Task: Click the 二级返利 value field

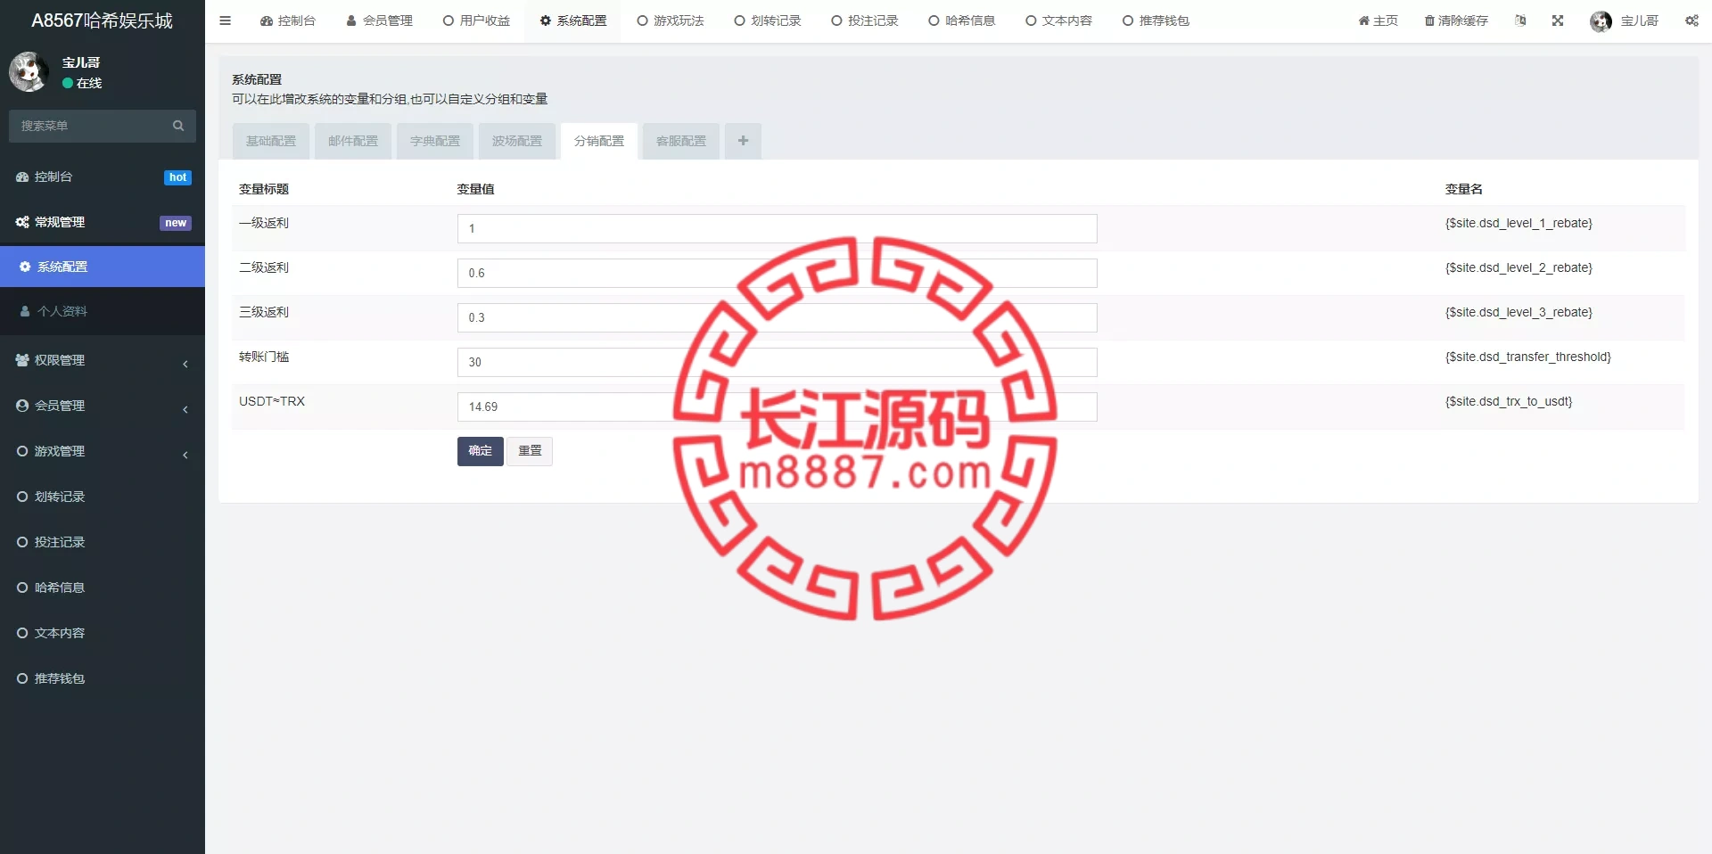Action: (777, 273)
